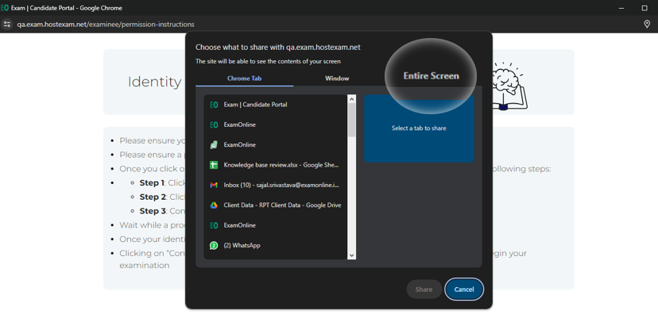Click the Step 1 instruction text
Viewport: 658px width, 322px height.
coord(161,183)
